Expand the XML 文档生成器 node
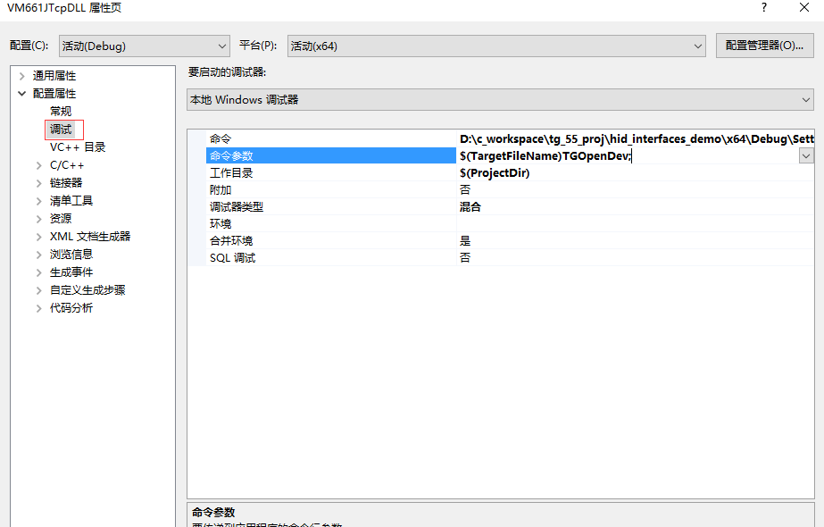The image size is (824, 527). 39,238
